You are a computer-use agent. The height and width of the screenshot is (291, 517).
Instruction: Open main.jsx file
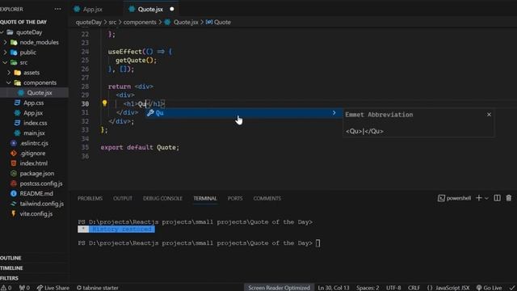34,133
